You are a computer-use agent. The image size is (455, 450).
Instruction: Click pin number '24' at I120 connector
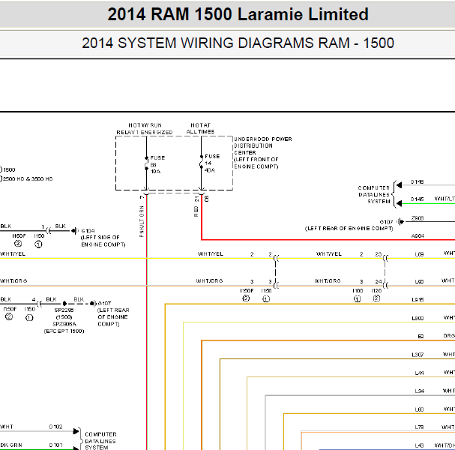379,281
